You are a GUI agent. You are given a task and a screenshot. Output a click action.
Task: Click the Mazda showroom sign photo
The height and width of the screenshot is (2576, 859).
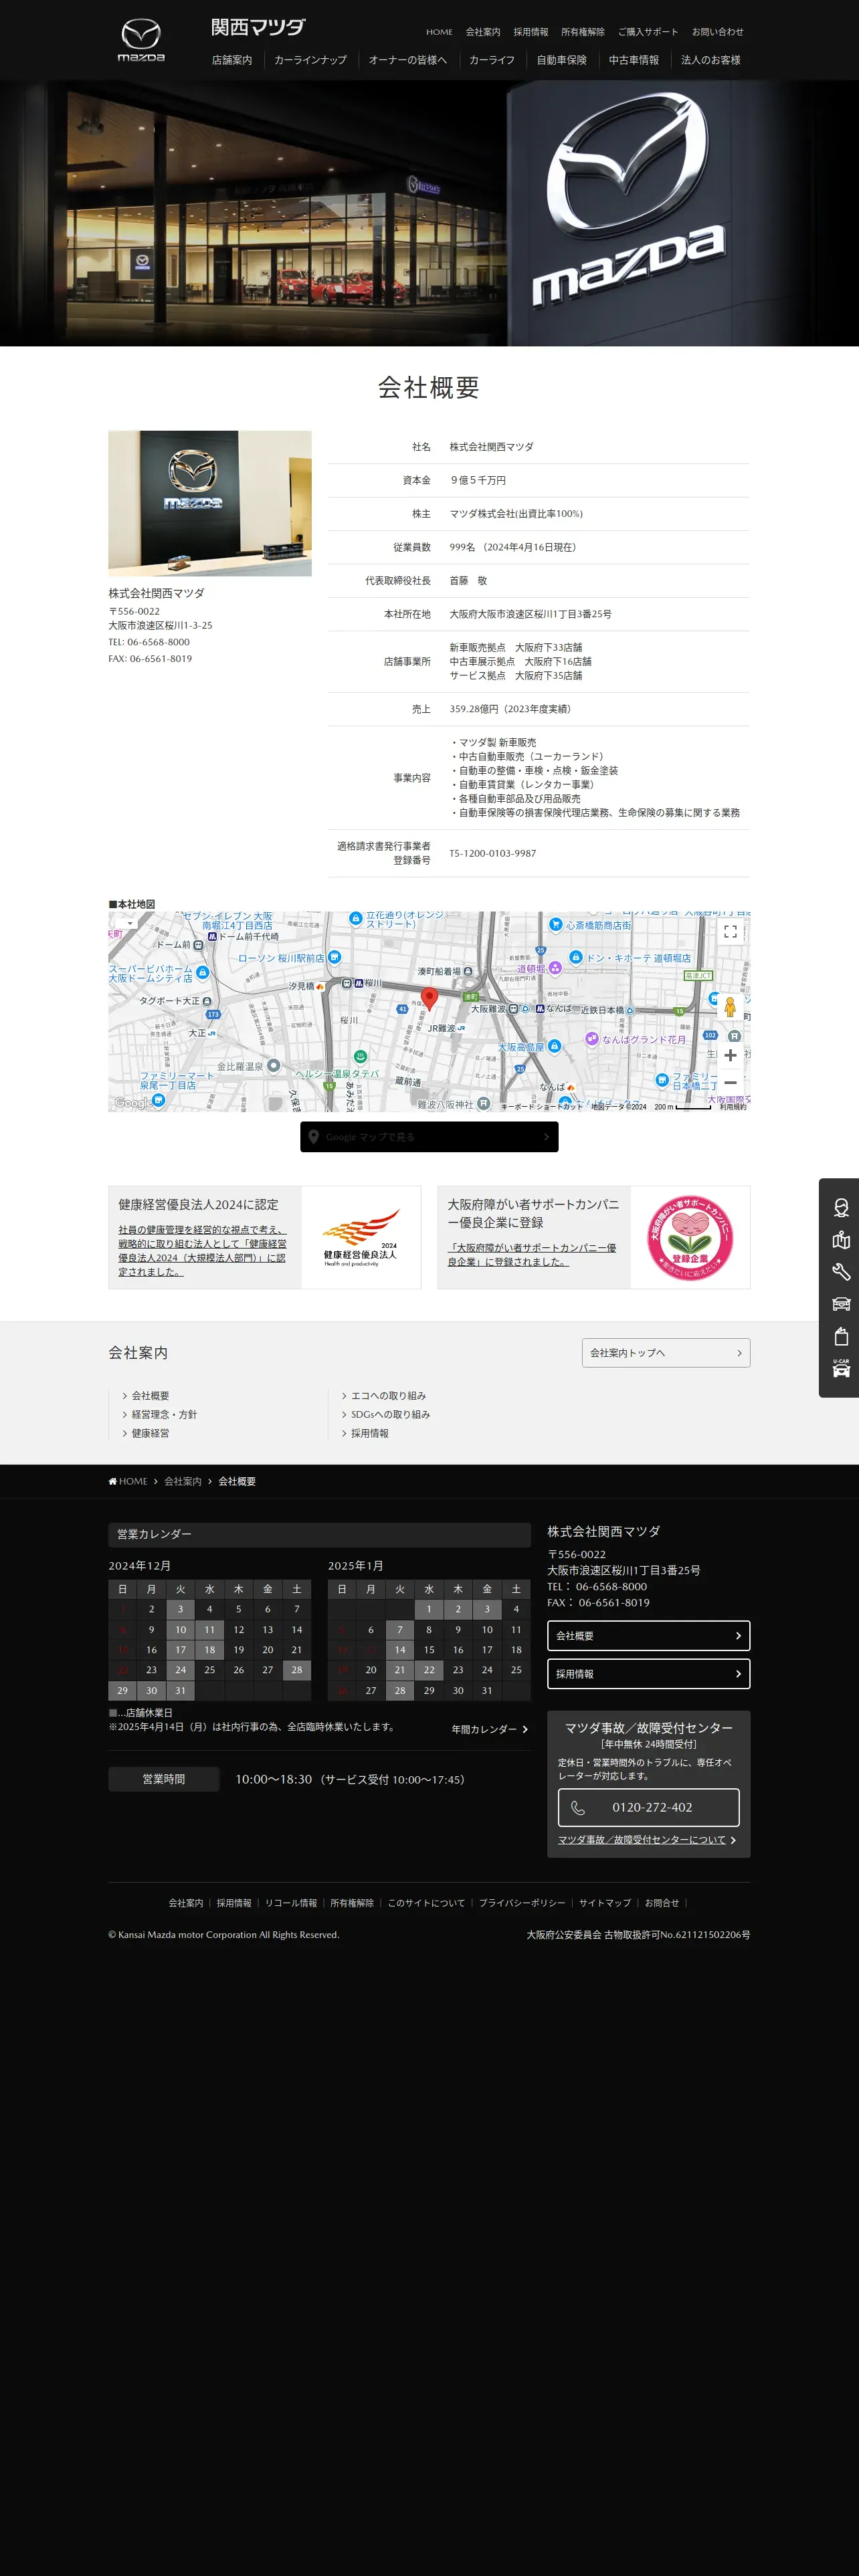pos(210,503)
